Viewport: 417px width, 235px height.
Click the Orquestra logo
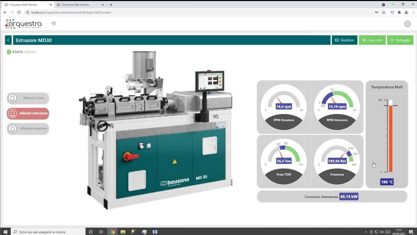(24, 24)
